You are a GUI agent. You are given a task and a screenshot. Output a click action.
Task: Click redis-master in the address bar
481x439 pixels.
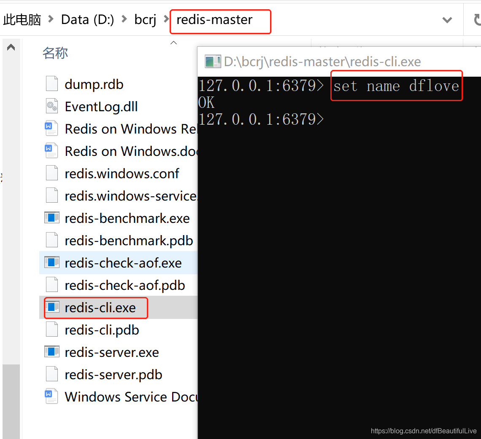pyautogui.click(x=214, y=20)
